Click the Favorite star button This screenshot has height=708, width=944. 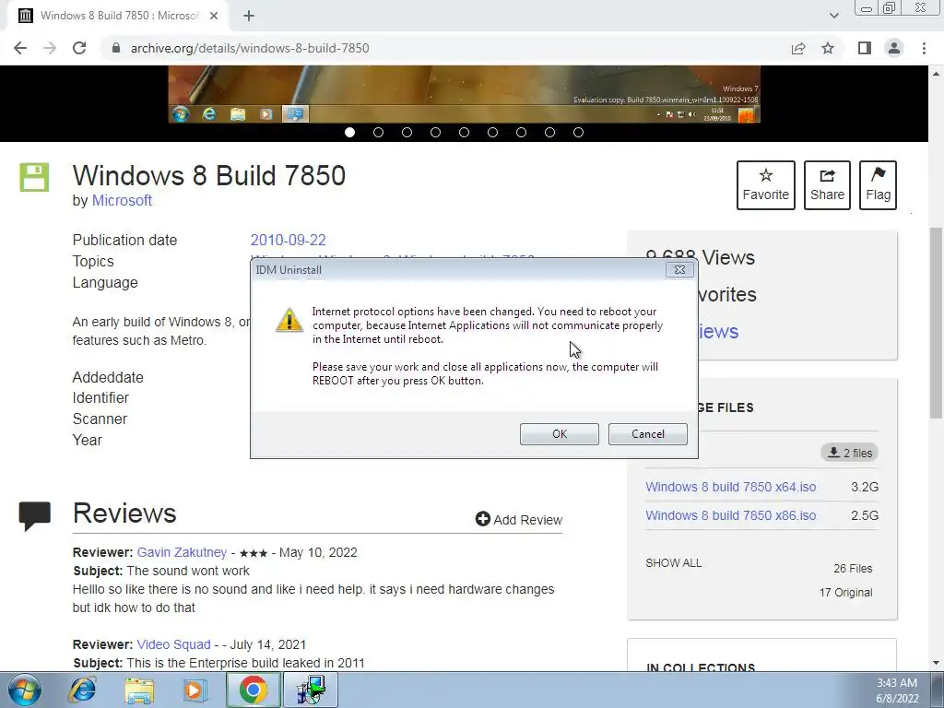[766, 184]
